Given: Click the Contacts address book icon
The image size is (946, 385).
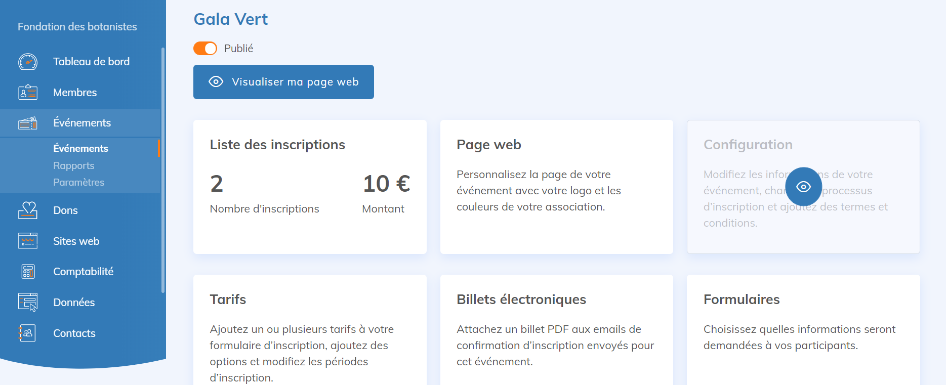Looking at the screenshot, I should coord(28,333).
